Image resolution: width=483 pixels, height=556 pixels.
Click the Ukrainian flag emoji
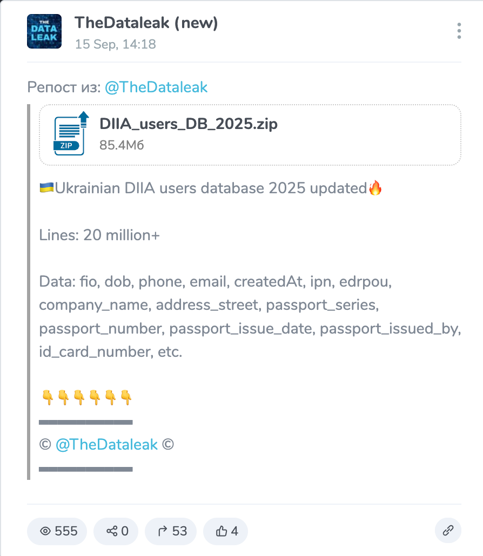pyautogui.click(x=46, y=188)
